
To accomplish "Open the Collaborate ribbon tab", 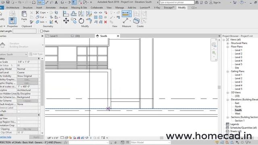I will [x=97, y=8].
